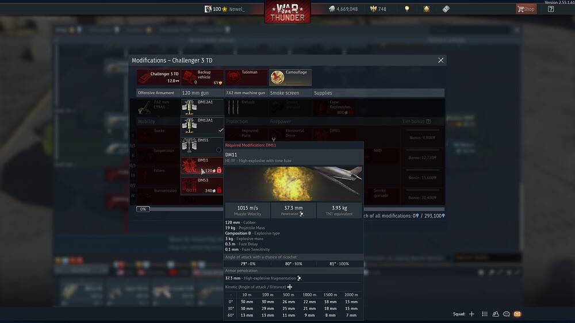Expand the DM12A1 shell dropdown under 120 mm gun

(202, 107)
